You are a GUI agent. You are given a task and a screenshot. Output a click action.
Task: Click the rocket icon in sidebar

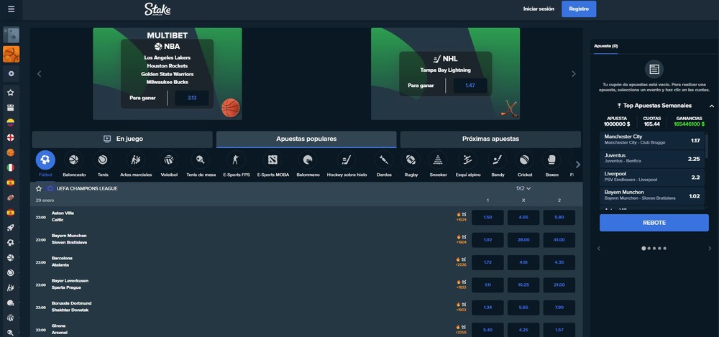pos(11,227)
